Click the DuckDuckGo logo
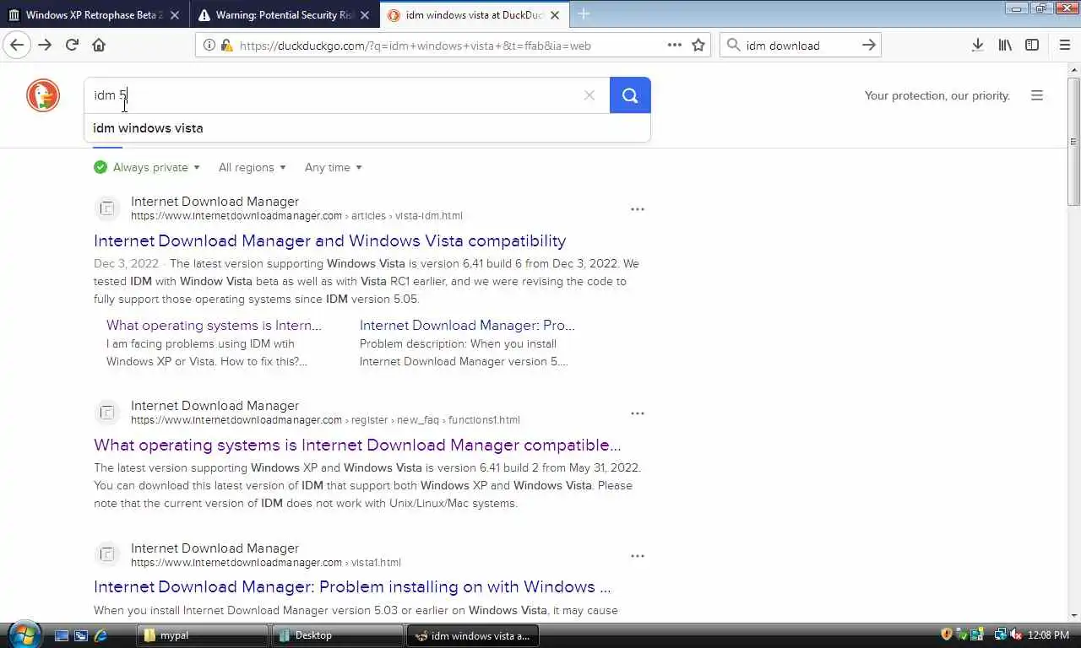 point(42,95)
